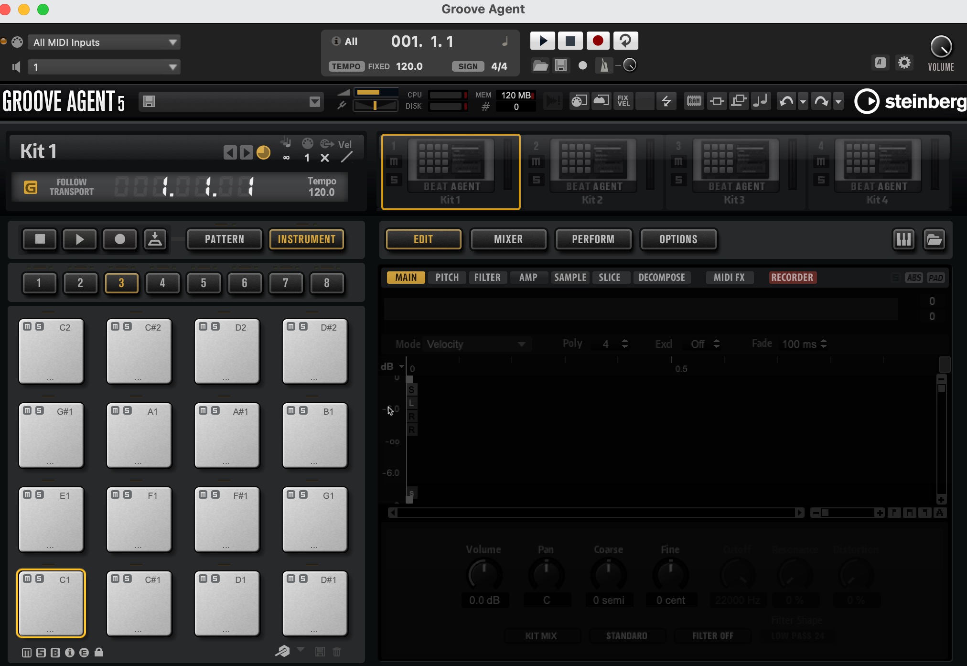
Task: Click the export pattern download icon
Action: (155, 239)
